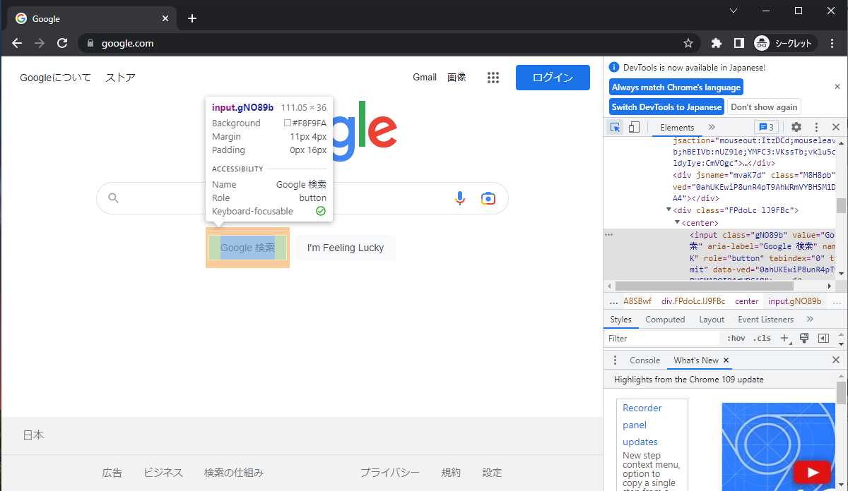Click Switch DevTools to Japanese
848x491 pixels.
(666, 107)
